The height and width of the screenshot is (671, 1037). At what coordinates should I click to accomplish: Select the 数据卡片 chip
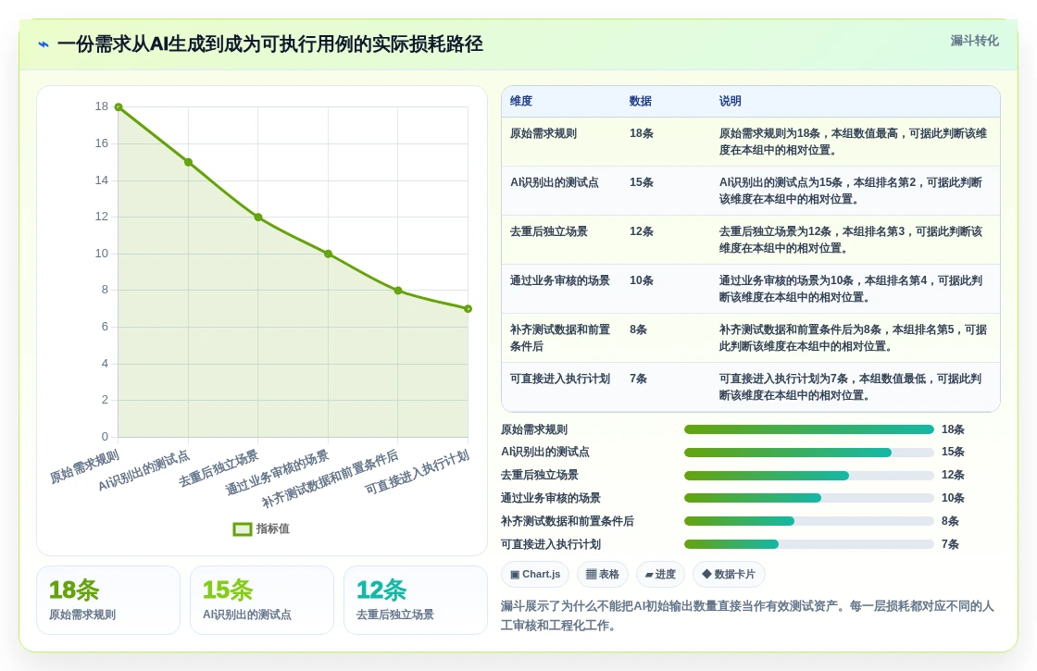coord(729,574)
